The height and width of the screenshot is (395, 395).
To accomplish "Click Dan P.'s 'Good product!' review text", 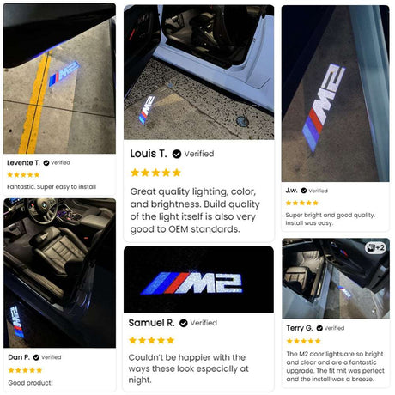I will tap(30, 383).
